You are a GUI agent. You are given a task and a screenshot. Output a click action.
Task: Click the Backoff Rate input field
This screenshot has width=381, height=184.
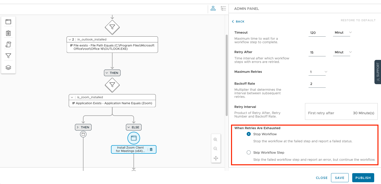[317, 84]
